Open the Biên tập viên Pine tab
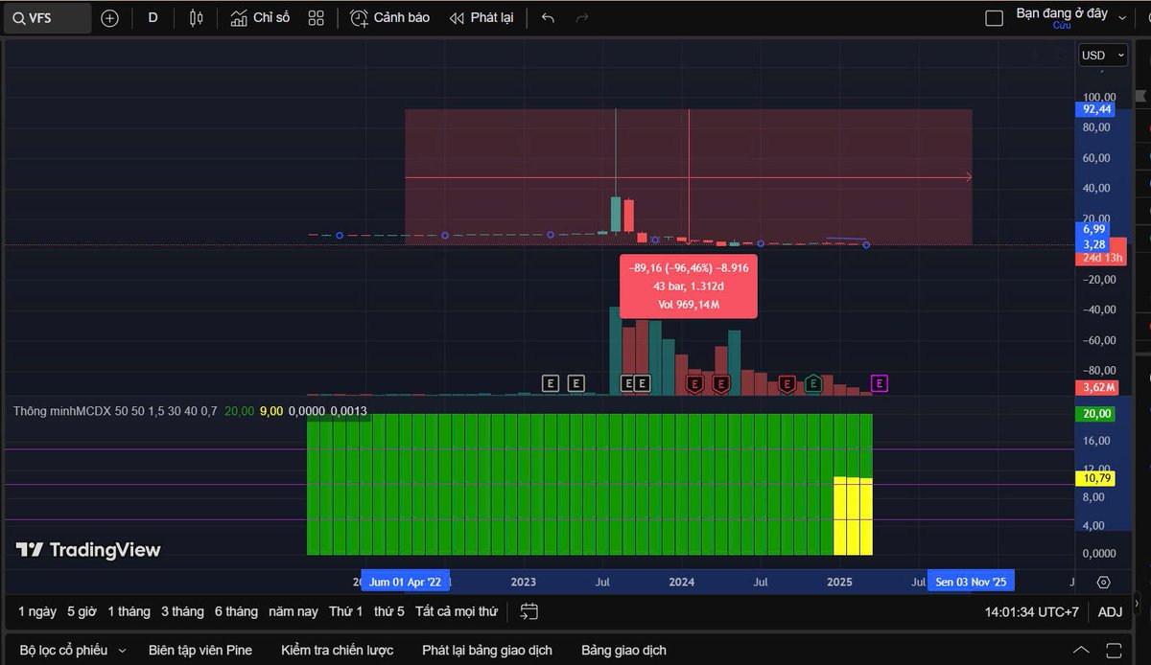 200,650
